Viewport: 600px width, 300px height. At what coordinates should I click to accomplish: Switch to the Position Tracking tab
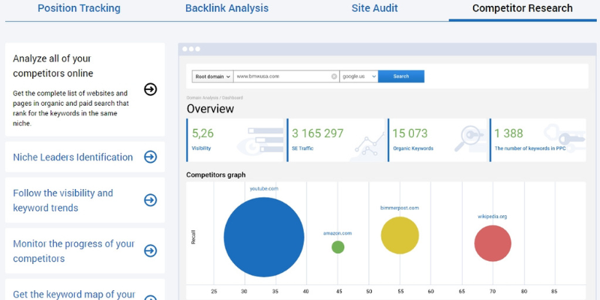(x=79, y=8)
